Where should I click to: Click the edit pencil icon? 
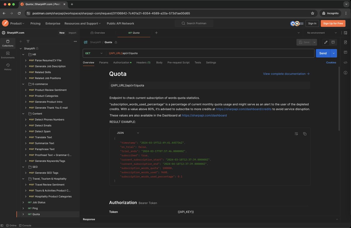coord(326,42)
